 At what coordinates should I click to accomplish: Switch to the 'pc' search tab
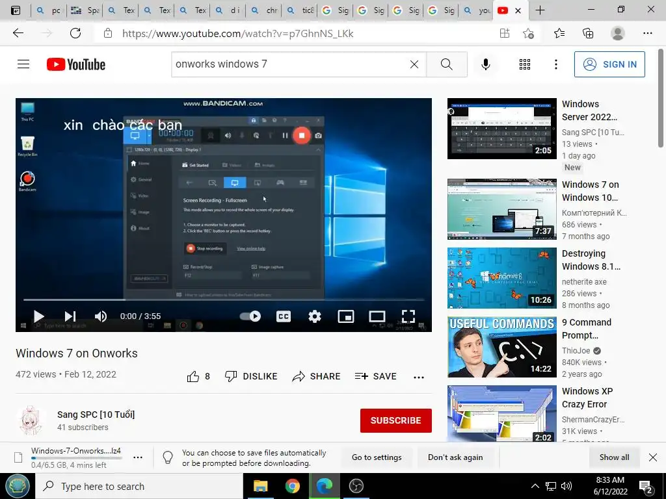[x=48, y=10]
